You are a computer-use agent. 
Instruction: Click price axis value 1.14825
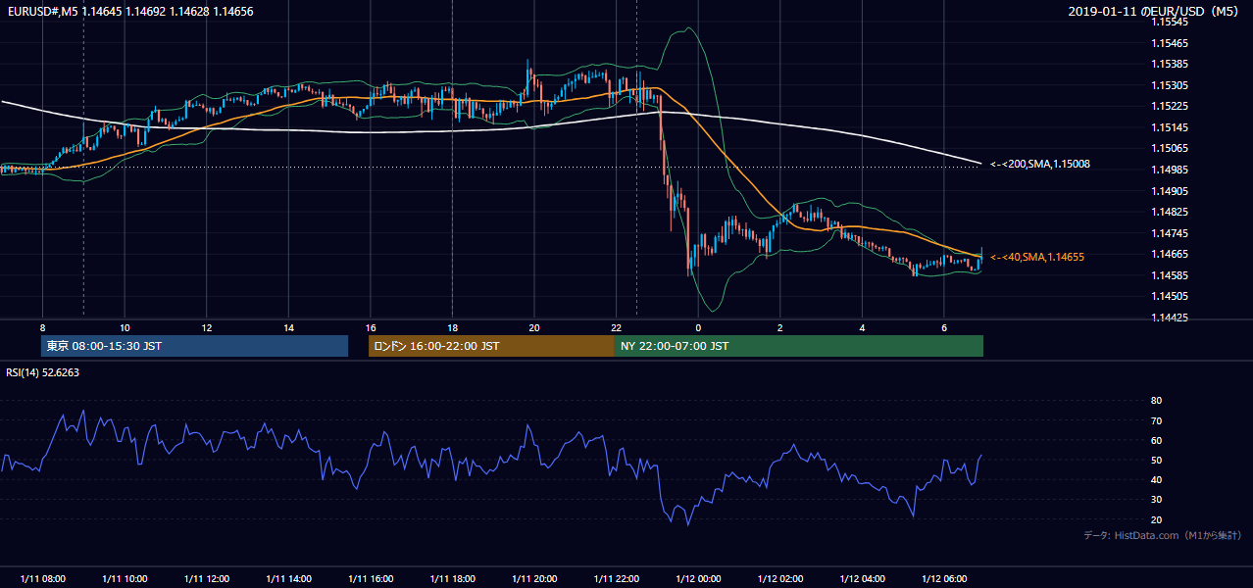point(1169,212)
